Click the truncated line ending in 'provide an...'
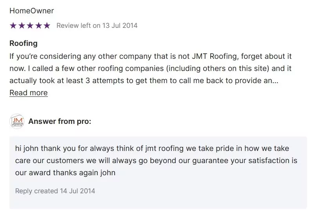 click(x=144, y=80)
